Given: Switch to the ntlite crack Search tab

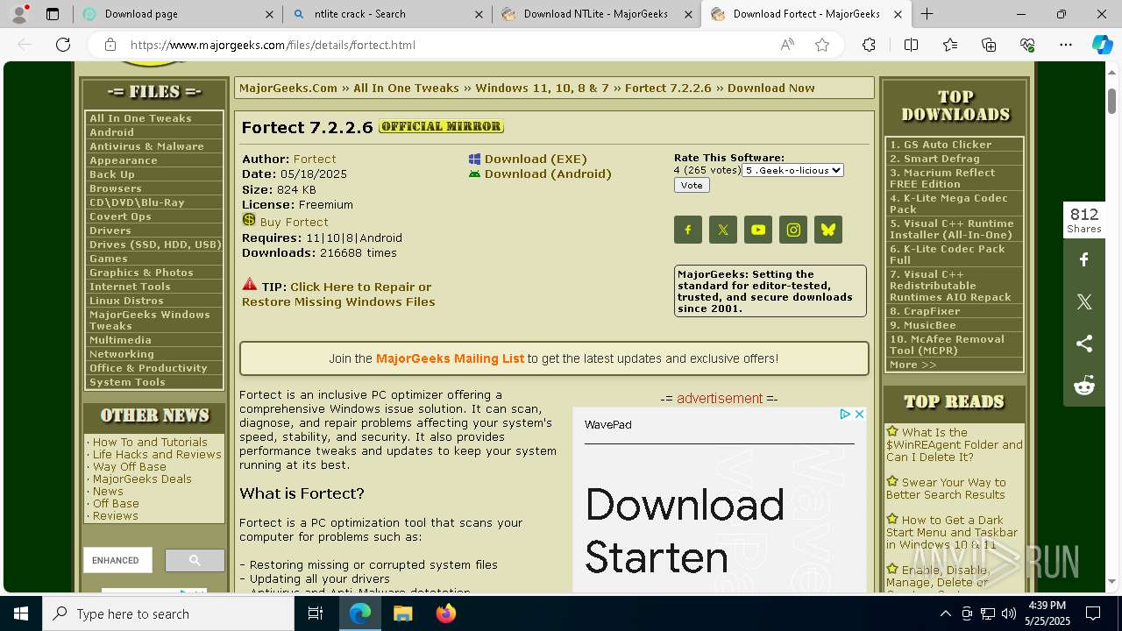Looking at the screenshot, I should click(388, 14).
